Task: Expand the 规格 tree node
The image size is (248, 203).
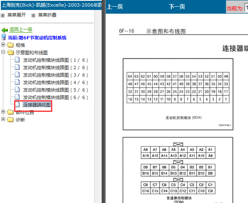Action: pyautogui.click(x=3, y=45)
